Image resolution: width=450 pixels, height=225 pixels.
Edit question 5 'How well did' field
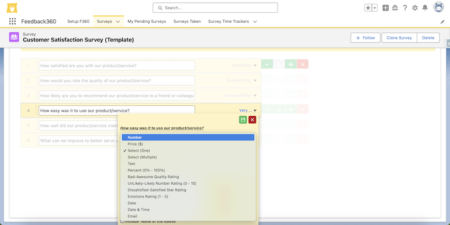(78, 126)
